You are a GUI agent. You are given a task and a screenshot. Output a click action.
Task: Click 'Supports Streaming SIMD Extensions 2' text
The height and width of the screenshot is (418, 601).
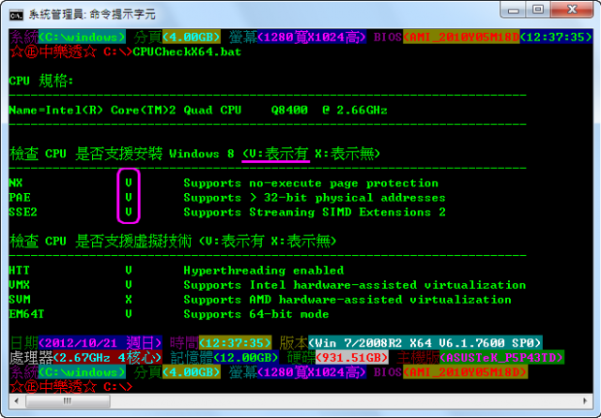pos(315,212)
